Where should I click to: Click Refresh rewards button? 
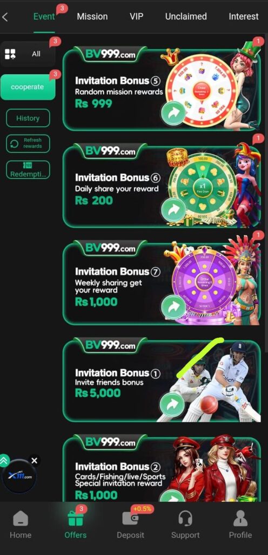(x=28, y=143)
